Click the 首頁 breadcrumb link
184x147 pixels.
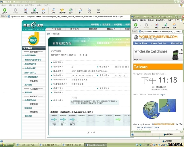(x=49, y=34)
